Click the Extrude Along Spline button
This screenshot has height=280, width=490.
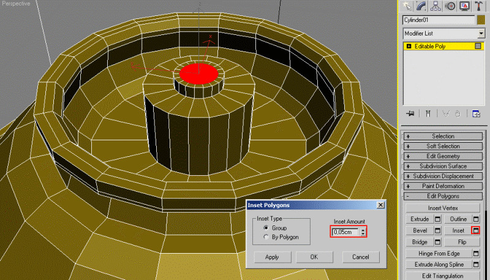[439, 264]
